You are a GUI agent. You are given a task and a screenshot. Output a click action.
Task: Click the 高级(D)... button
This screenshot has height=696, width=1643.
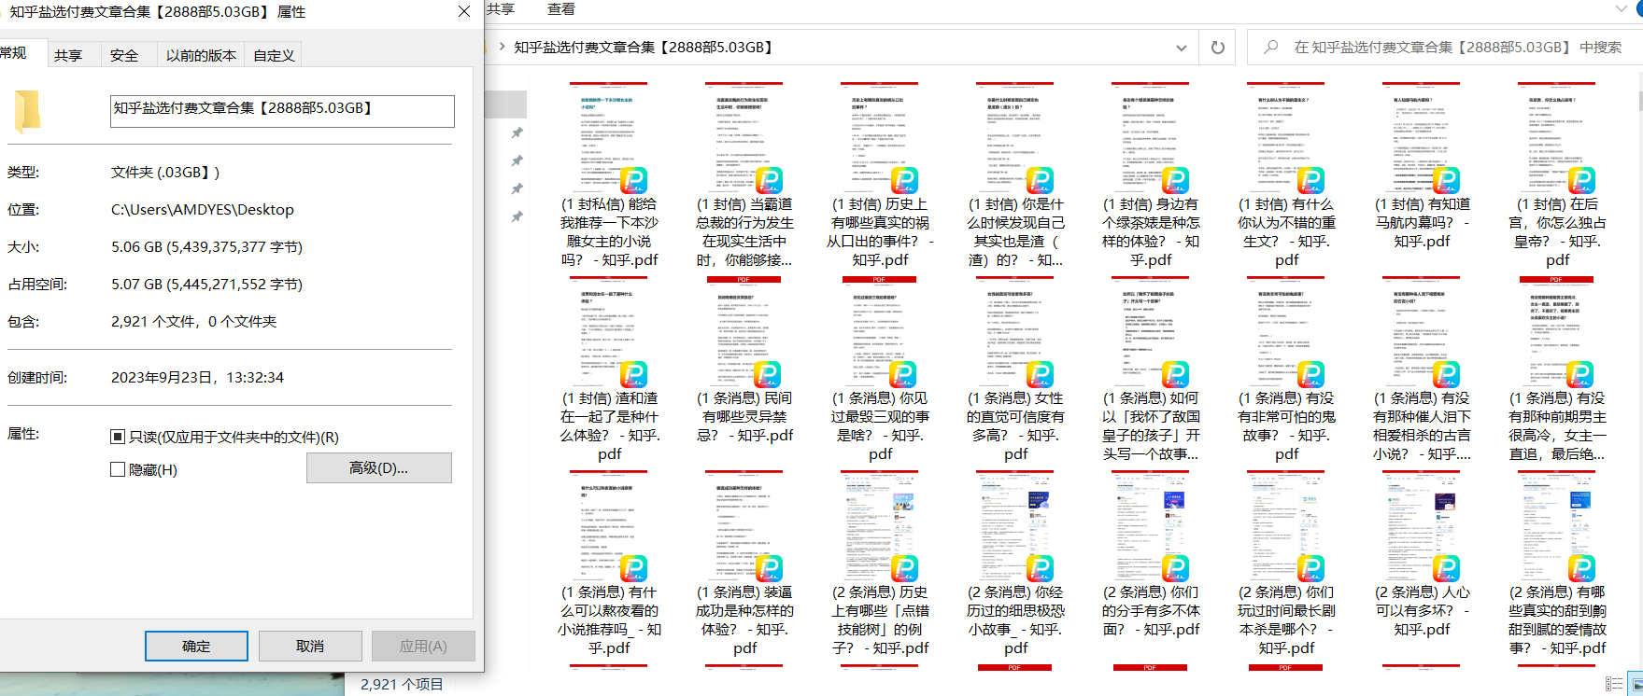point(378,467)
